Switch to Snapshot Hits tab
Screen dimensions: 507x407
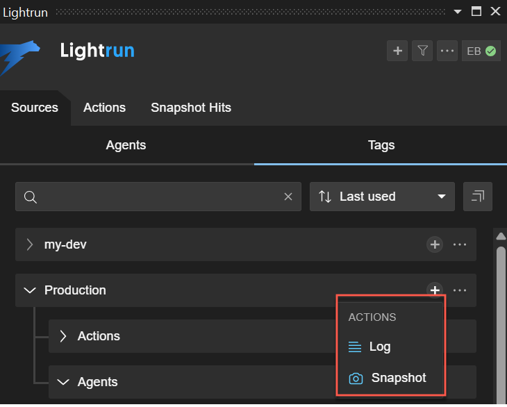coord(191,108)
